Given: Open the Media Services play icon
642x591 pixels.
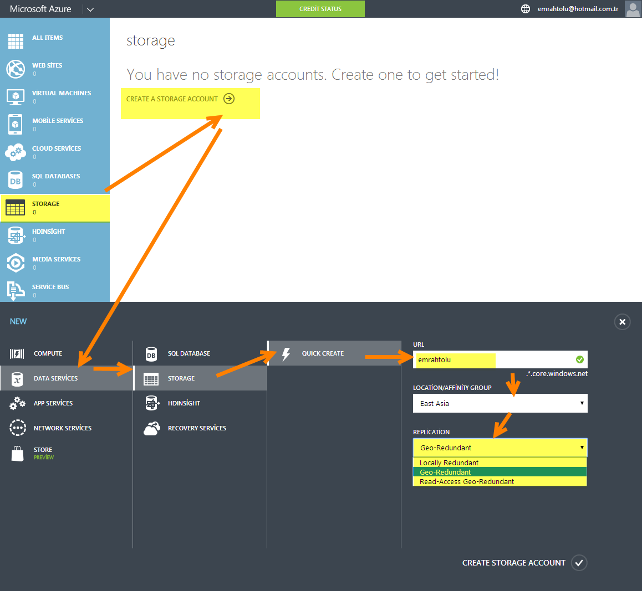Looking at the screenshot, I should coord(16,263).
